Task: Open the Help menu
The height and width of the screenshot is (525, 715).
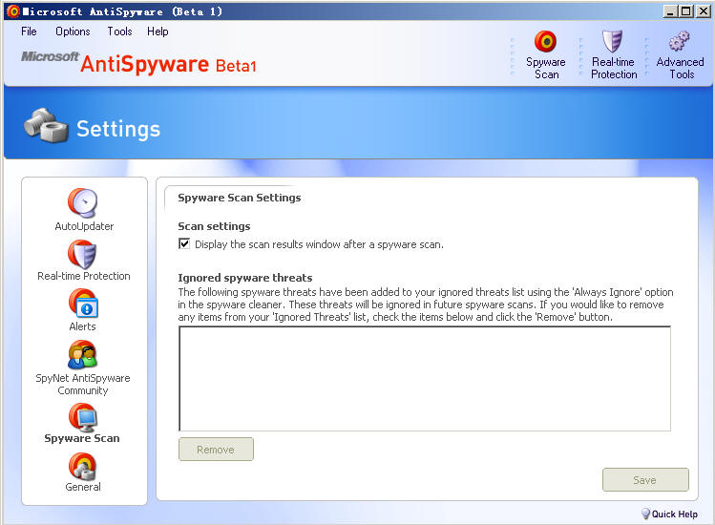Action: (158, 31)
